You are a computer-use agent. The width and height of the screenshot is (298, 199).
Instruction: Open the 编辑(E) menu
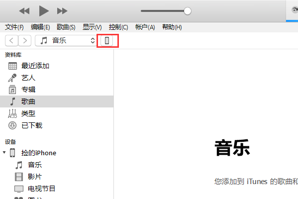tap(40, 27)
